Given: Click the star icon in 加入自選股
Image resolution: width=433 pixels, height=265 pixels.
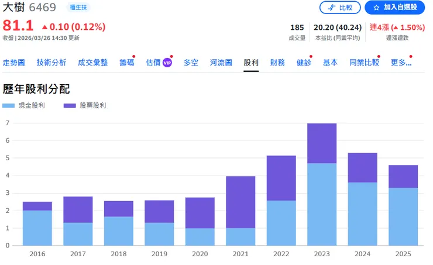Looking at the screenshot, I should [x=376, y=8].
